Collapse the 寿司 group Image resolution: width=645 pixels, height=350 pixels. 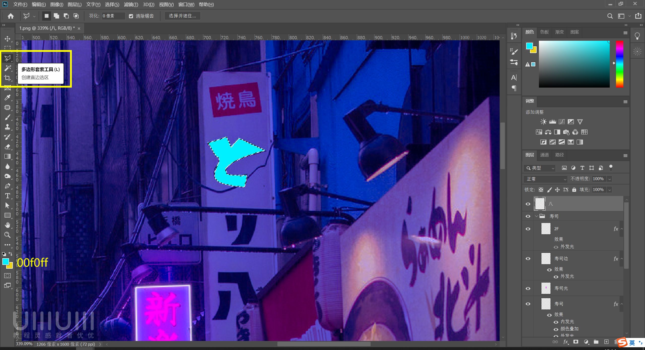click(x=536, y=216)
